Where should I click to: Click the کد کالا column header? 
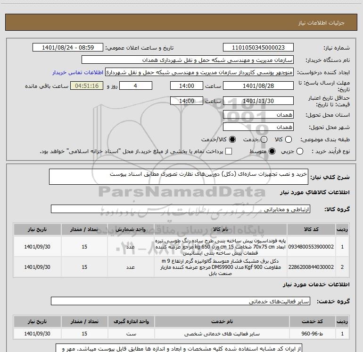tap(311, 230)
